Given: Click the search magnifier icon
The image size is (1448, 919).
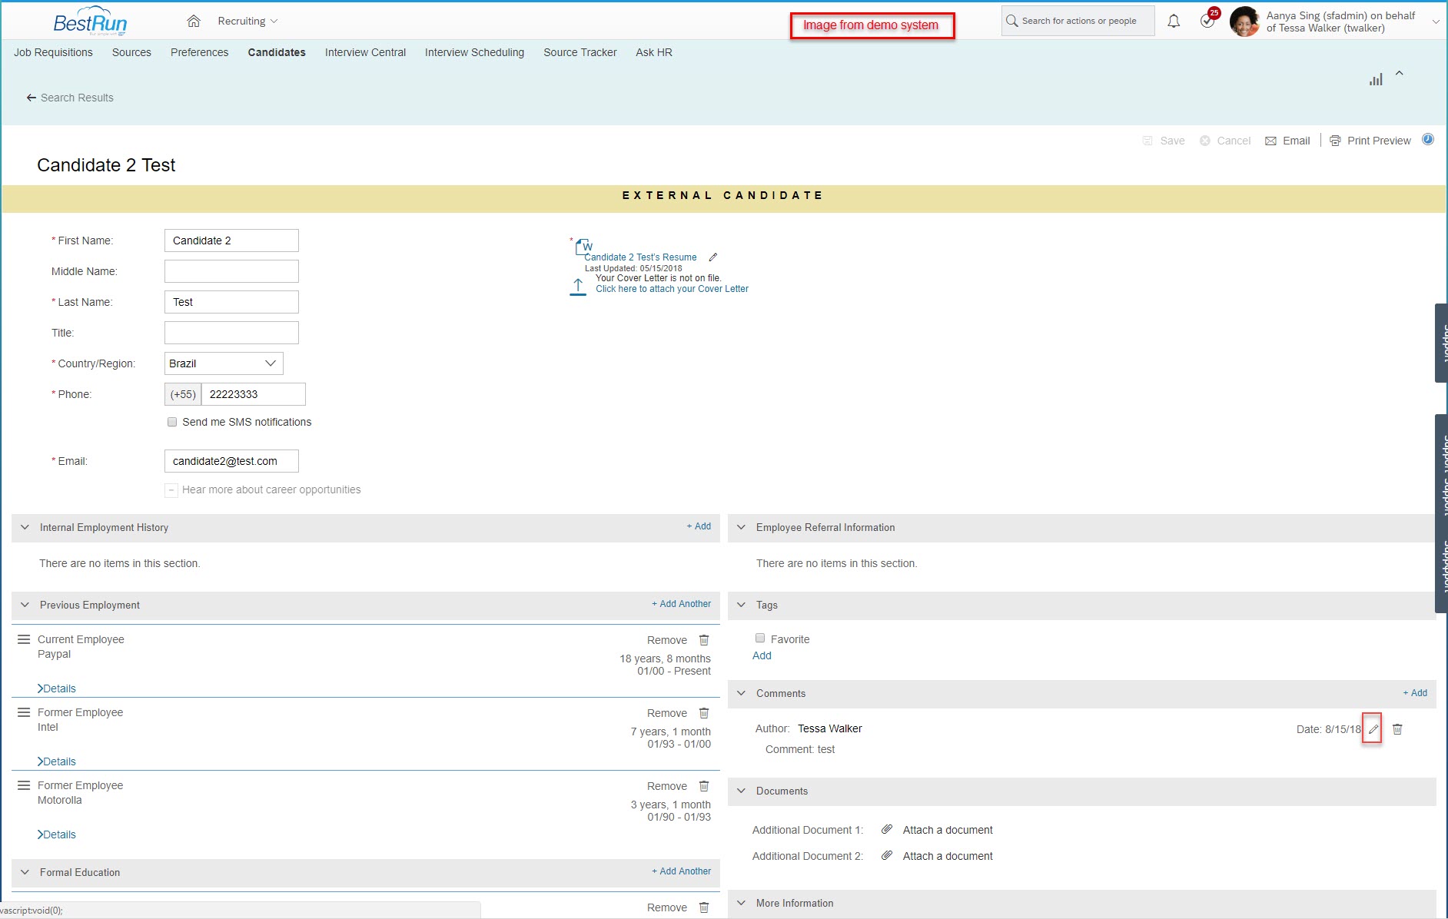Looking at the screenshot, I should coord(1012,21).
